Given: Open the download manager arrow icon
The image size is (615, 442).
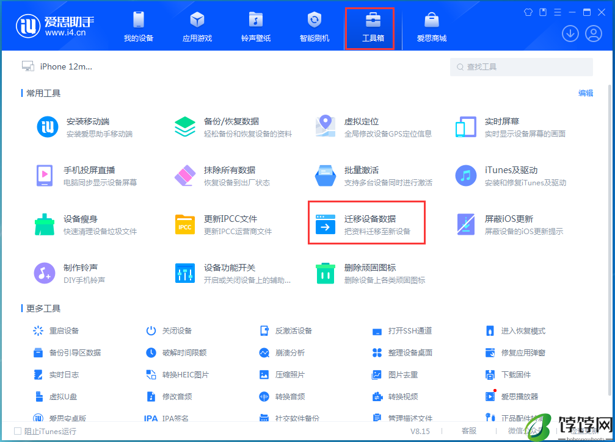Looking at the screenshot, I should pyautogui.click(x=570, y=34).
